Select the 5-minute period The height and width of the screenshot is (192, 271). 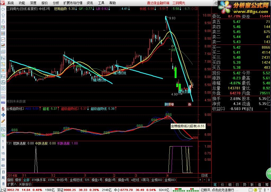[3, 147]
